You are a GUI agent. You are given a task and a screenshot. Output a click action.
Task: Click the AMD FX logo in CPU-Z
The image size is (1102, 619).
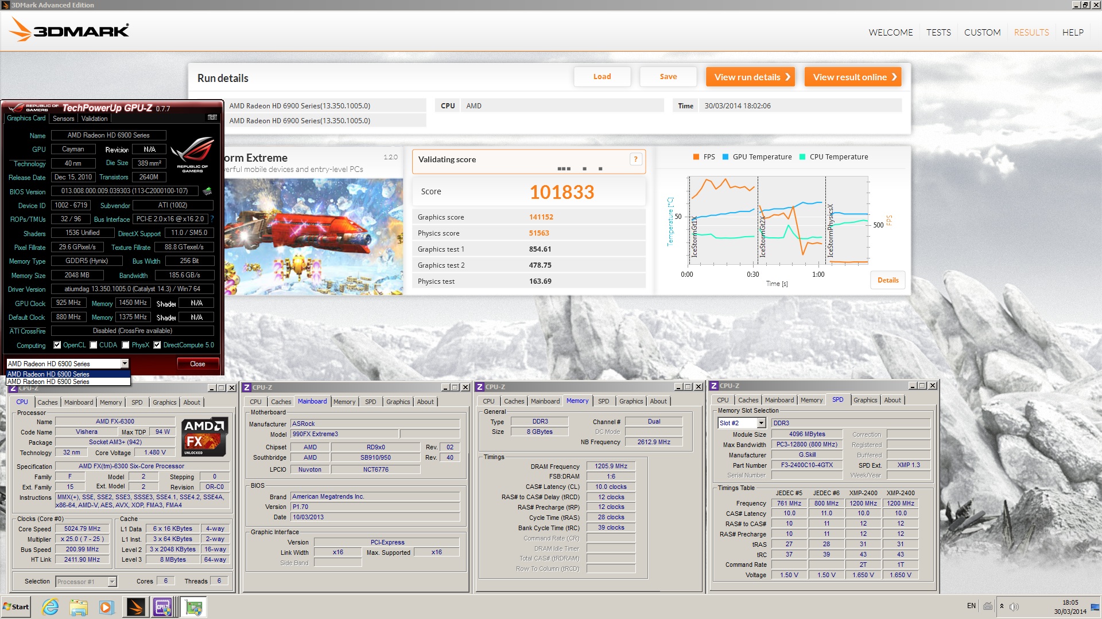tap(205, 437)
